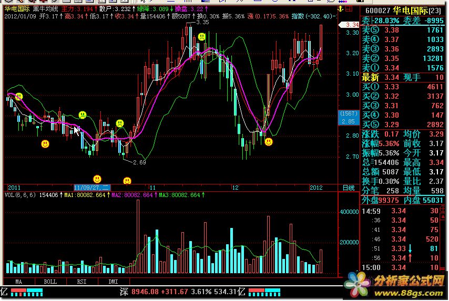
Task: Click the :46 tick row with 520
Action: (x=400, y=239)
